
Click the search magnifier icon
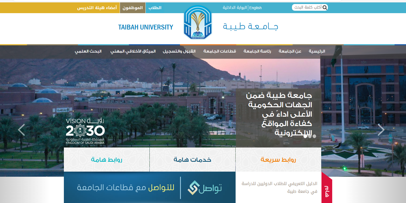(324, 8)
